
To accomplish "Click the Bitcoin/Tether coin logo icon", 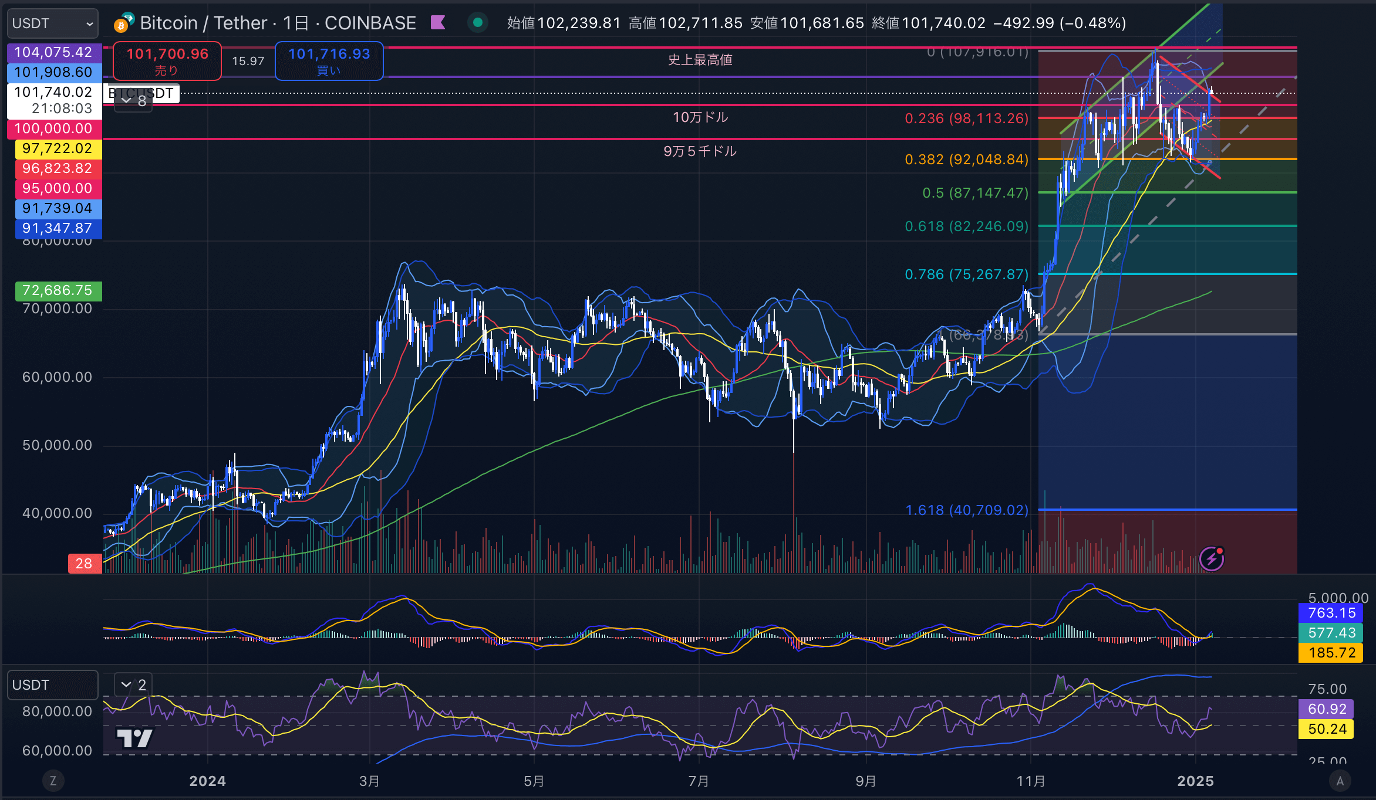I will (x=124, y=22).
